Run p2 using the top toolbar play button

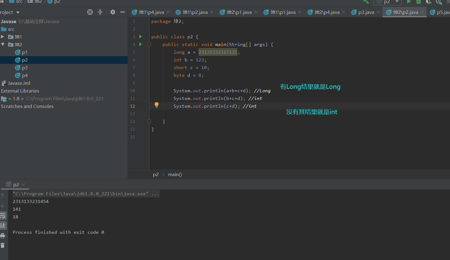[x=409, y=2]
